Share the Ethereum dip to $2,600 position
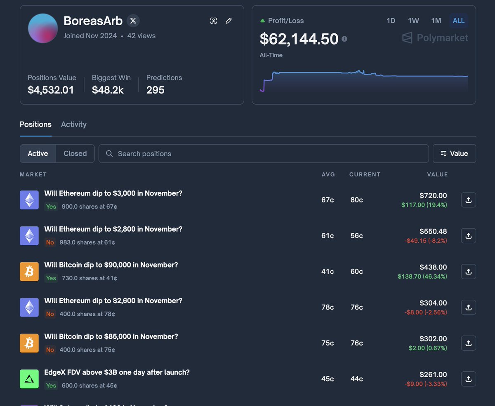Image resolution: width=495 pixels, height=406 pixels. click(468, 307)
